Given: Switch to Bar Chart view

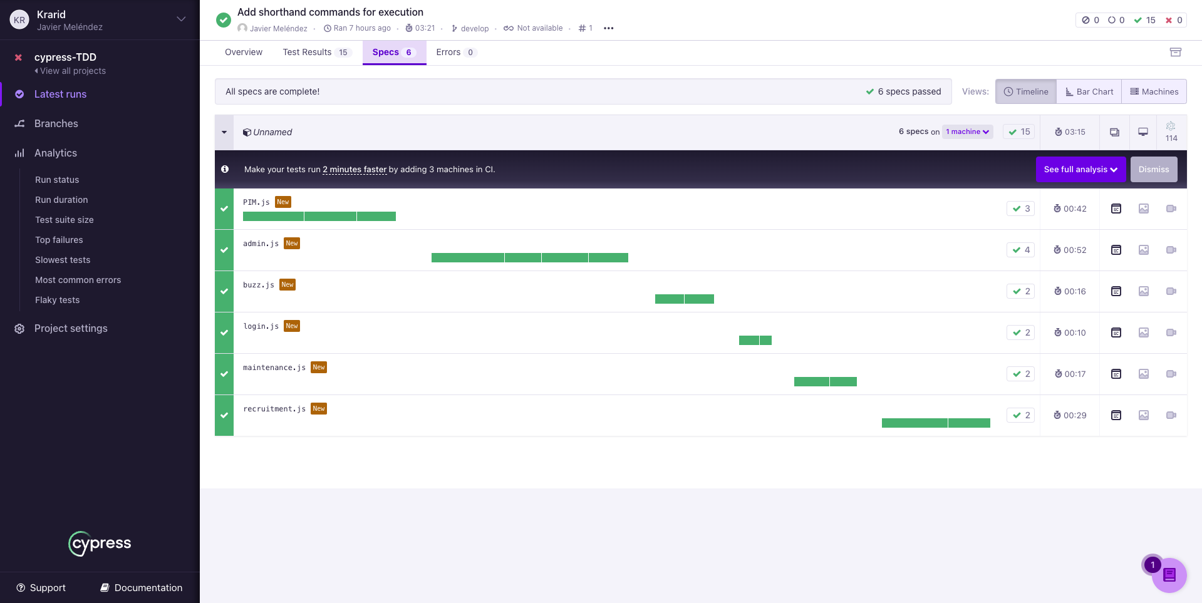Looking at the screenshot, I should pyautogui.click(x=1089, y=91).
